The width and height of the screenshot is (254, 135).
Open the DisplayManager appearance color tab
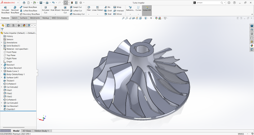[24, 26]
